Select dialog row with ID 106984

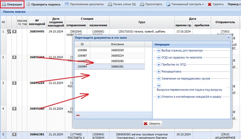point(110,66)
